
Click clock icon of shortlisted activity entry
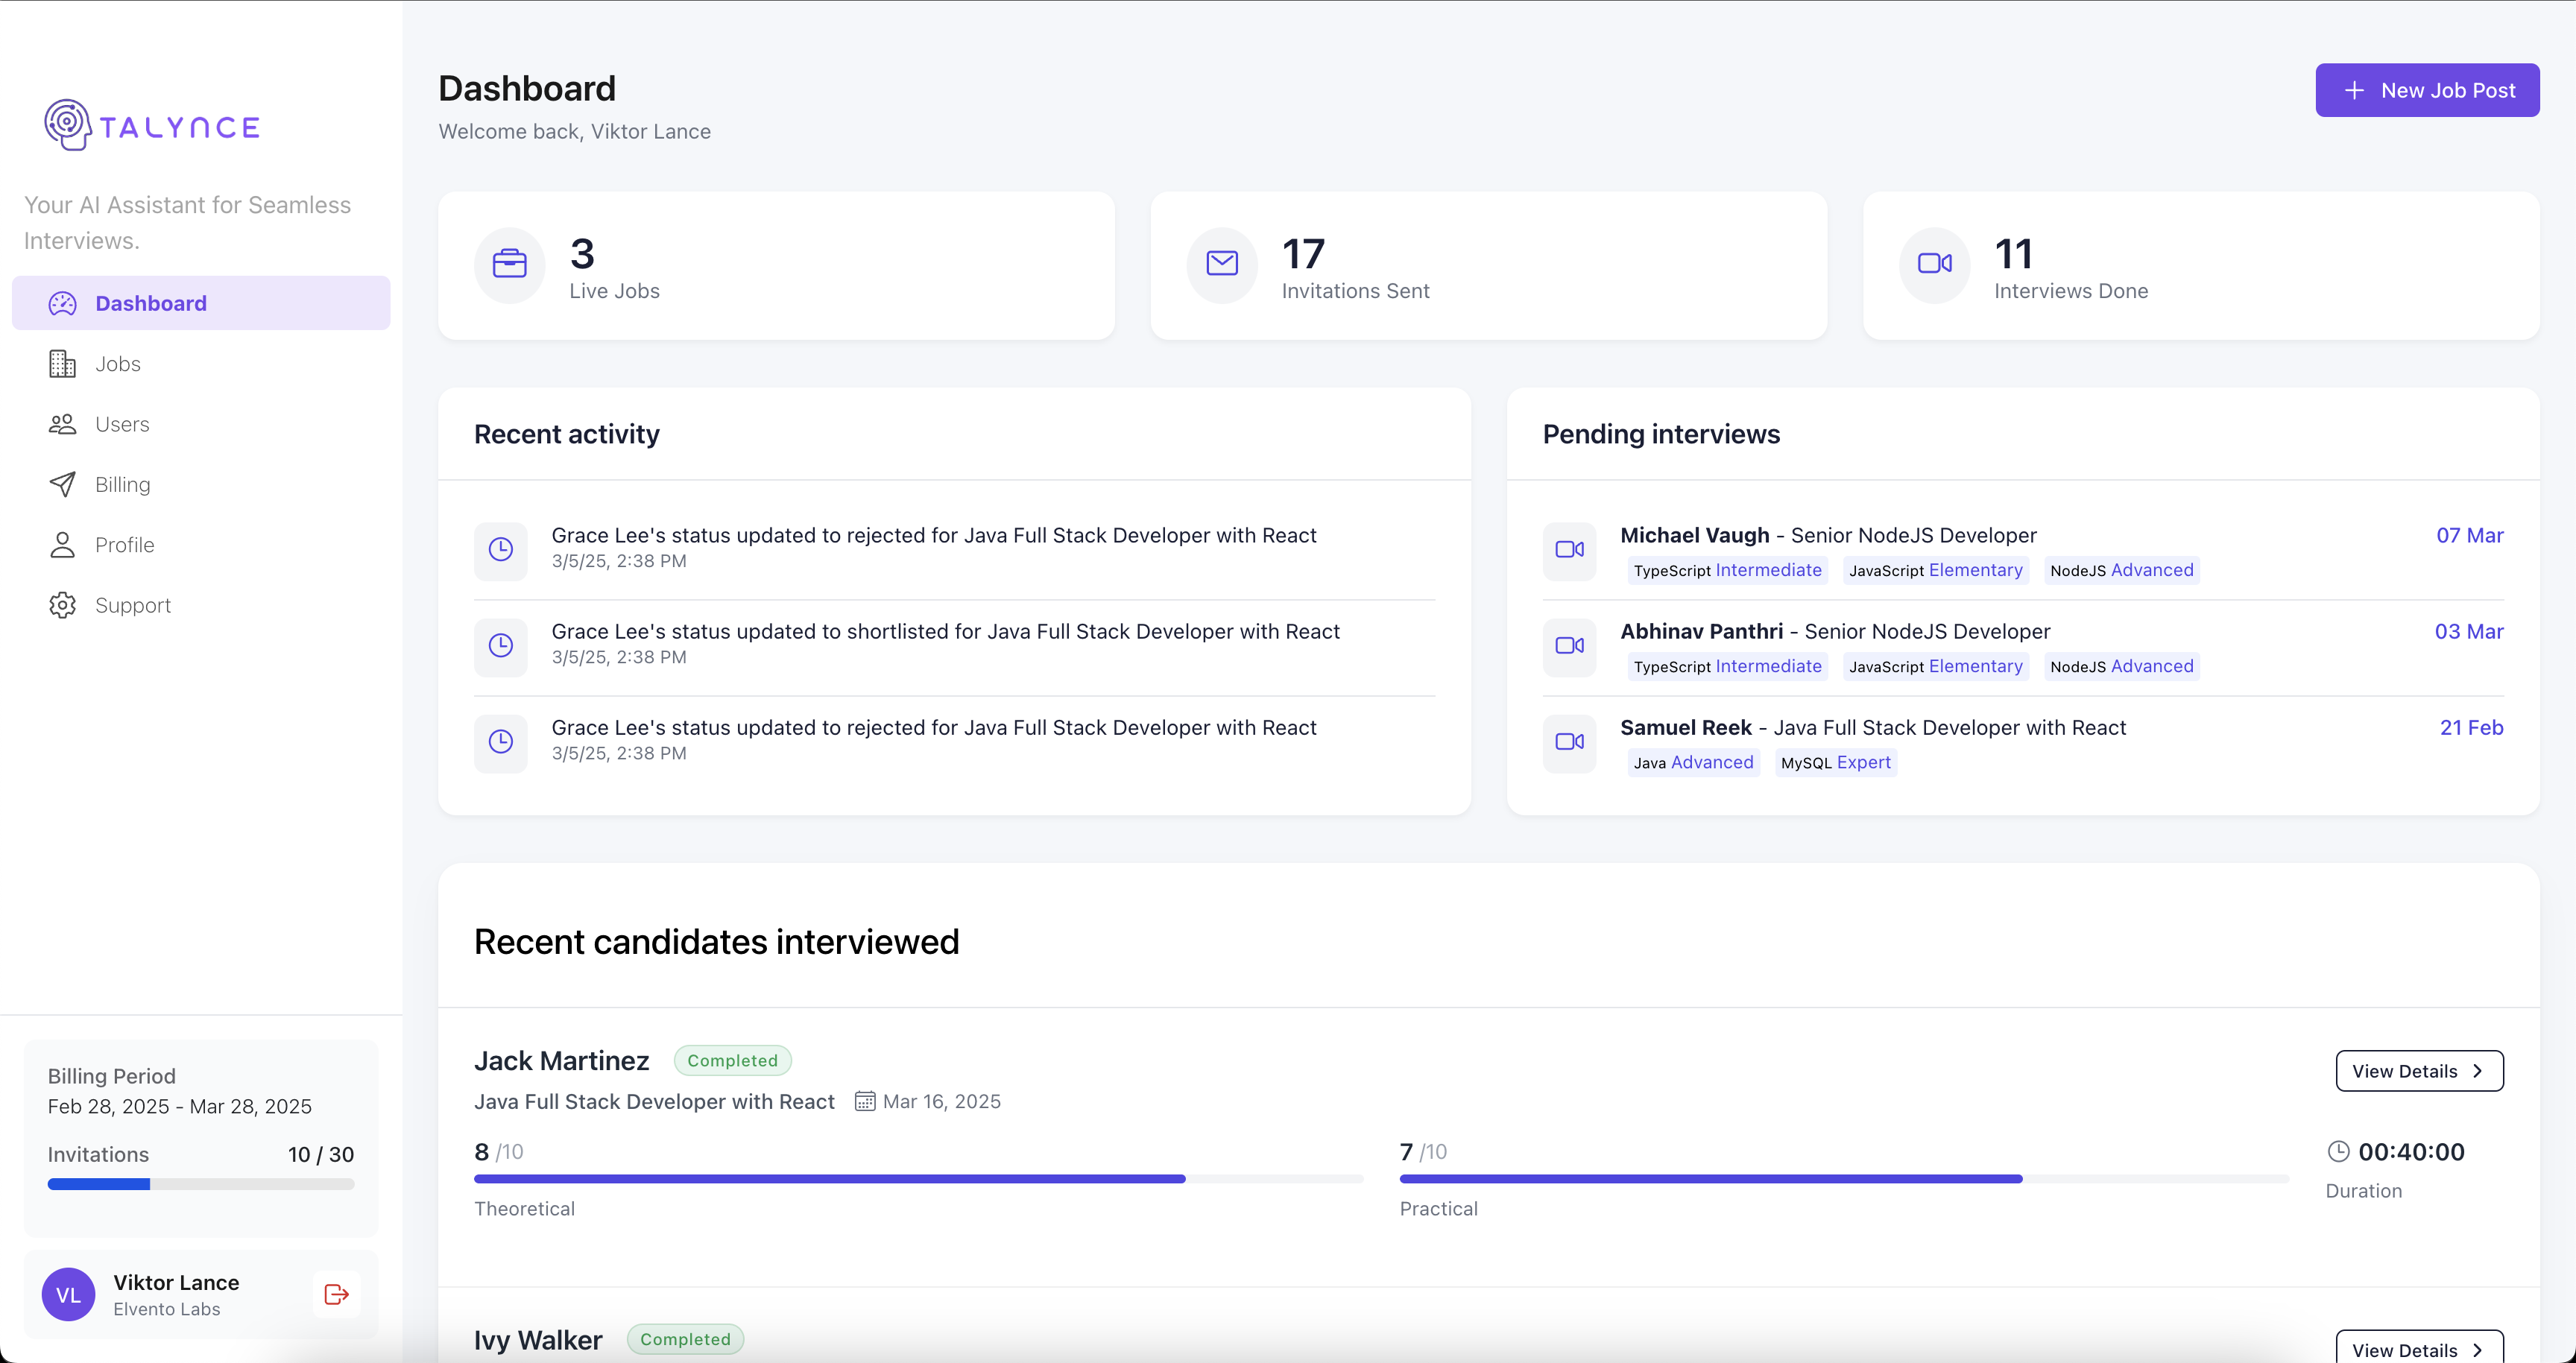point(501,646)
